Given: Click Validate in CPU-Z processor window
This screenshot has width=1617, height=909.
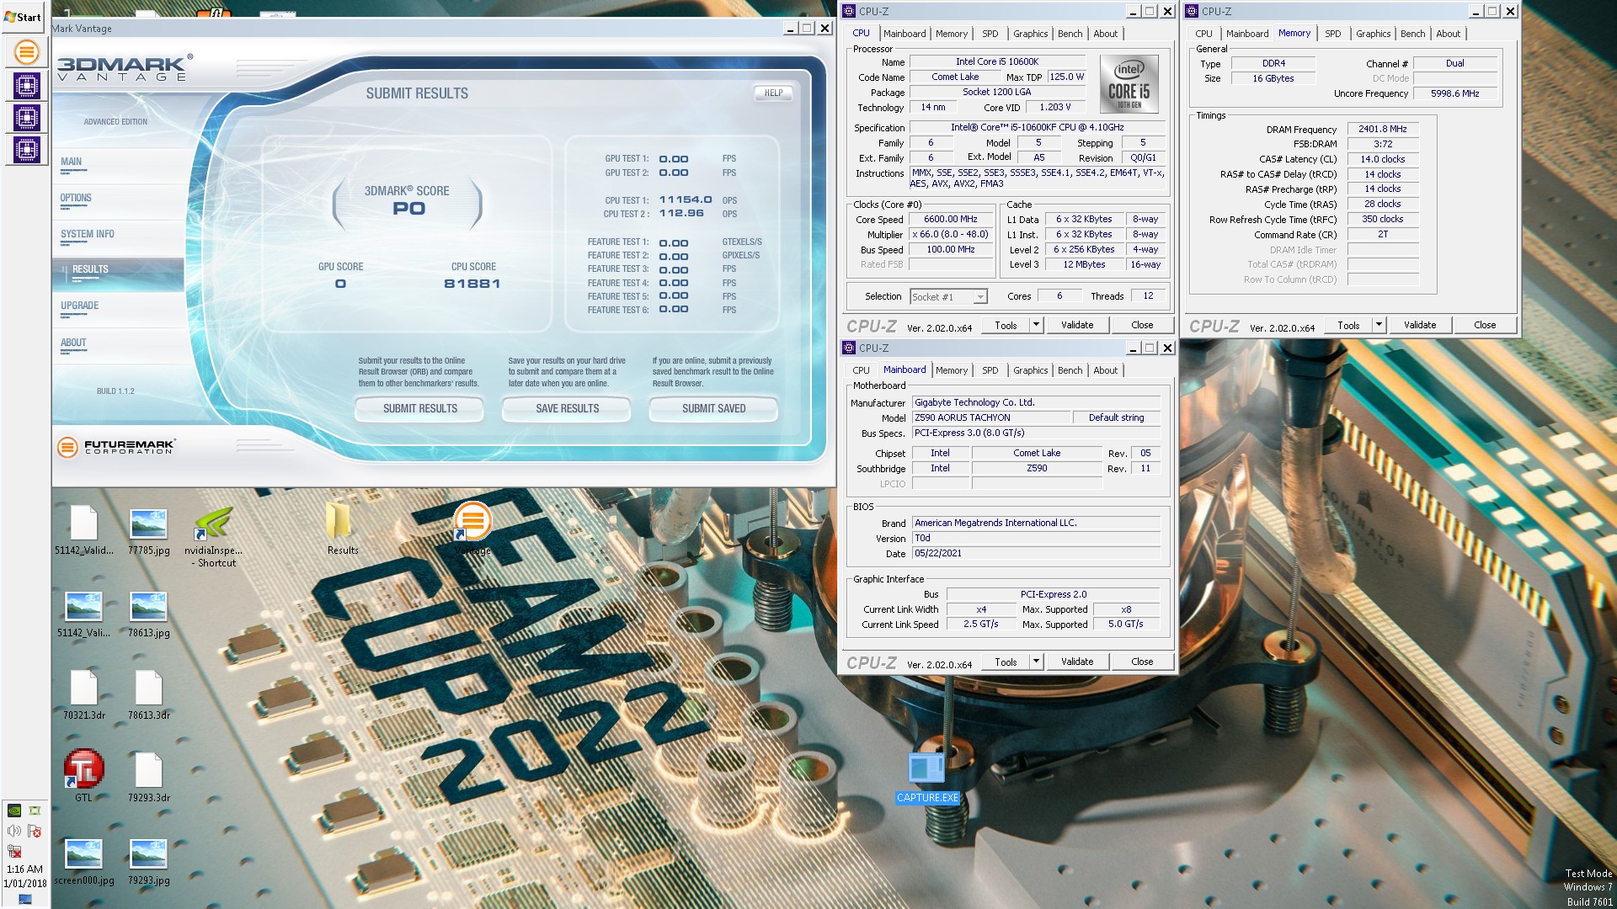Looking at the screenshot, I should click(1077, 325).
